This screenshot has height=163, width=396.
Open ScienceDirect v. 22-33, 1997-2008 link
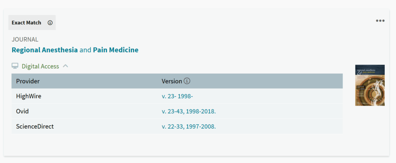pos(189,126)
